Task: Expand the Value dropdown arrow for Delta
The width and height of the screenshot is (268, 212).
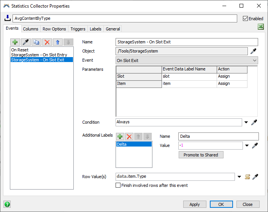Action: (247, 146)
